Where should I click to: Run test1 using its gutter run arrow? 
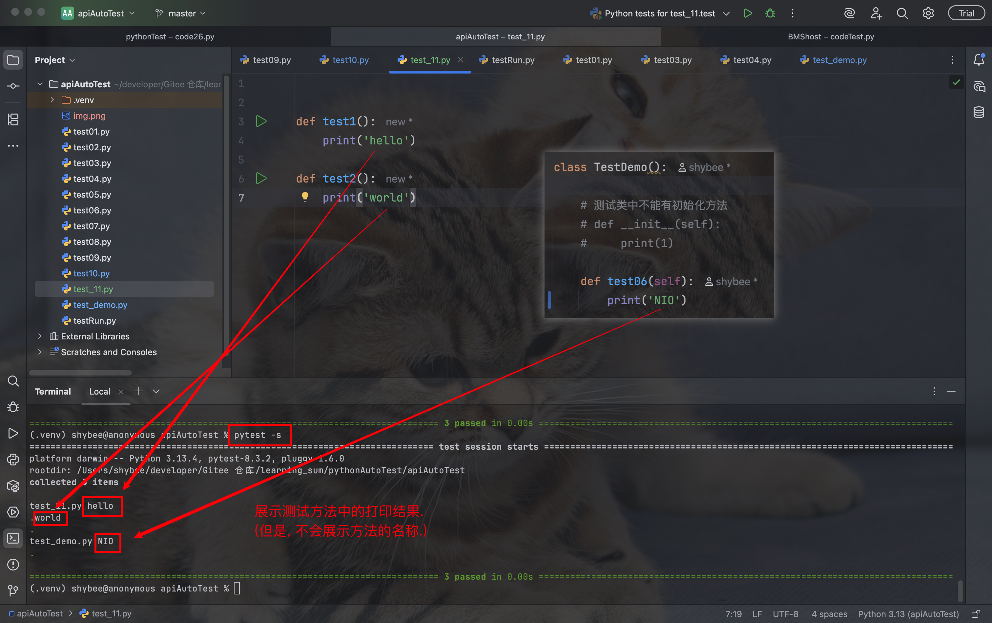pyautogui.click(x=261, y=121)
